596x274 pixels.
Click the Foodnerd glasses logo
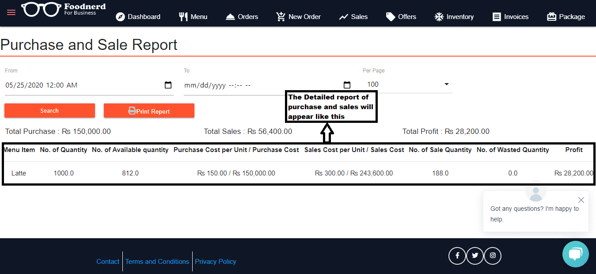click(41, 10)
